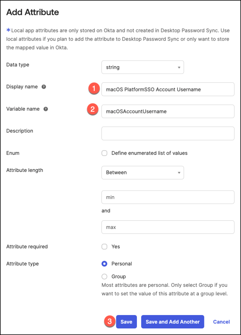This screenshot has height=335, width=241.
Task: Click Save and Add Another
Action: click(173, 322)
